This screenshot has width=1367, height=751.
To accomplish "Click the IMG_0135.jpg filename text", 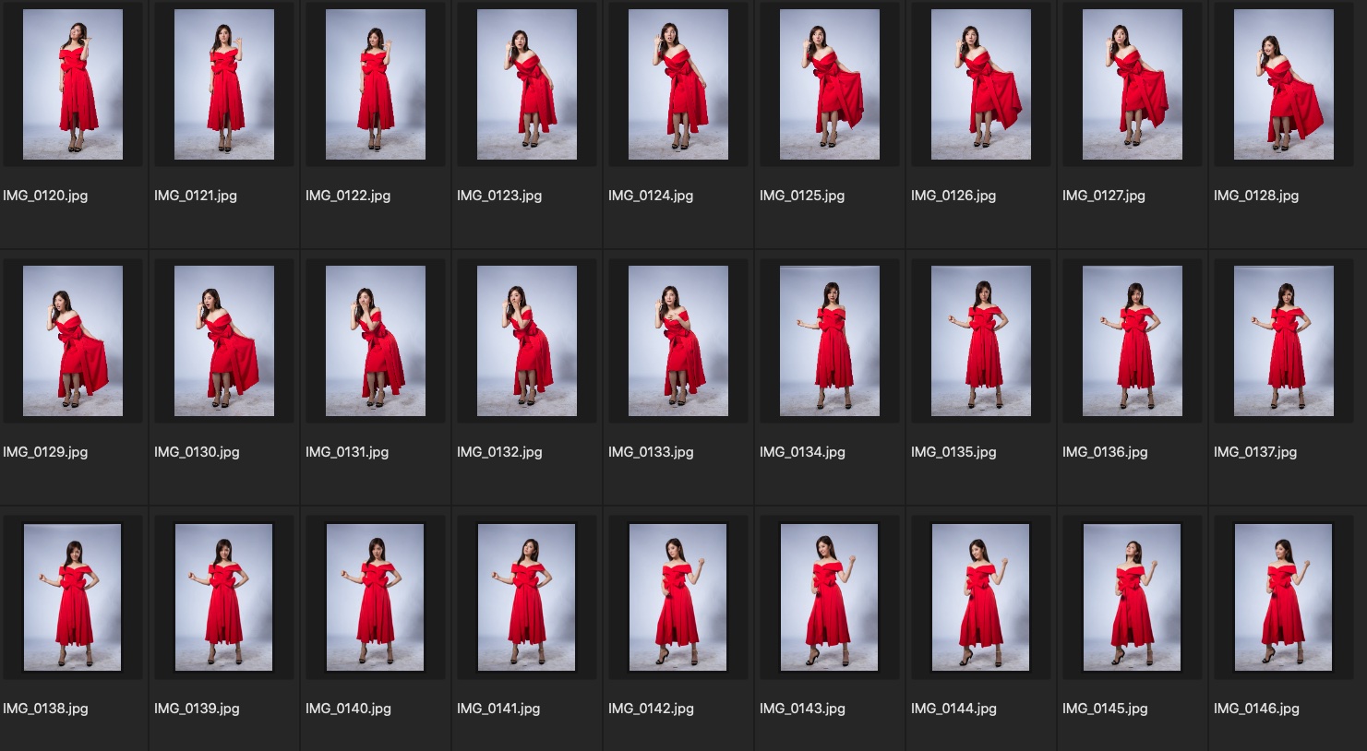I will pos(953,452).
